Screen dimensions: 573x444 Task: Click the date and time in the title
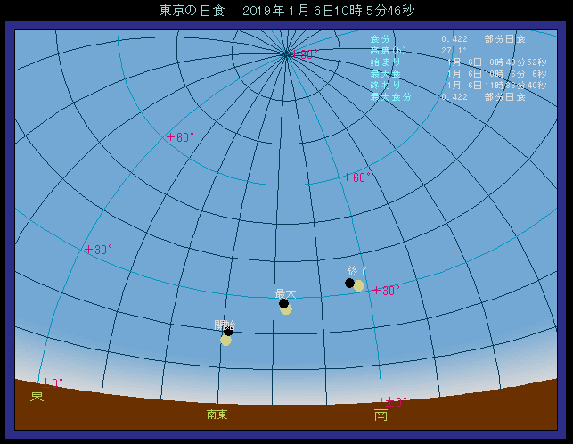click(x=329, y=11)
